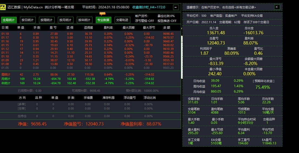Click balance value 9698.45 in 01.18 row
This screenshot has height=153, width=299.
[168, 34]
